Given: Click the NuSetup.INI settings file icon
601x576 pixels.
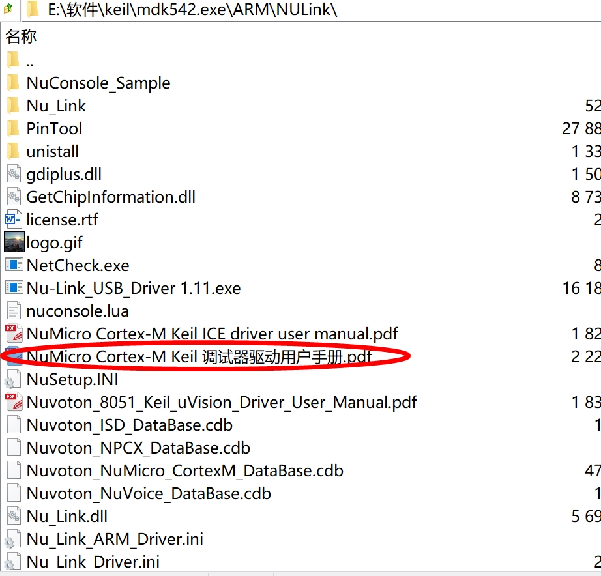Looking at the screenshot, I should pyautogui.click(x=12, y=380).
